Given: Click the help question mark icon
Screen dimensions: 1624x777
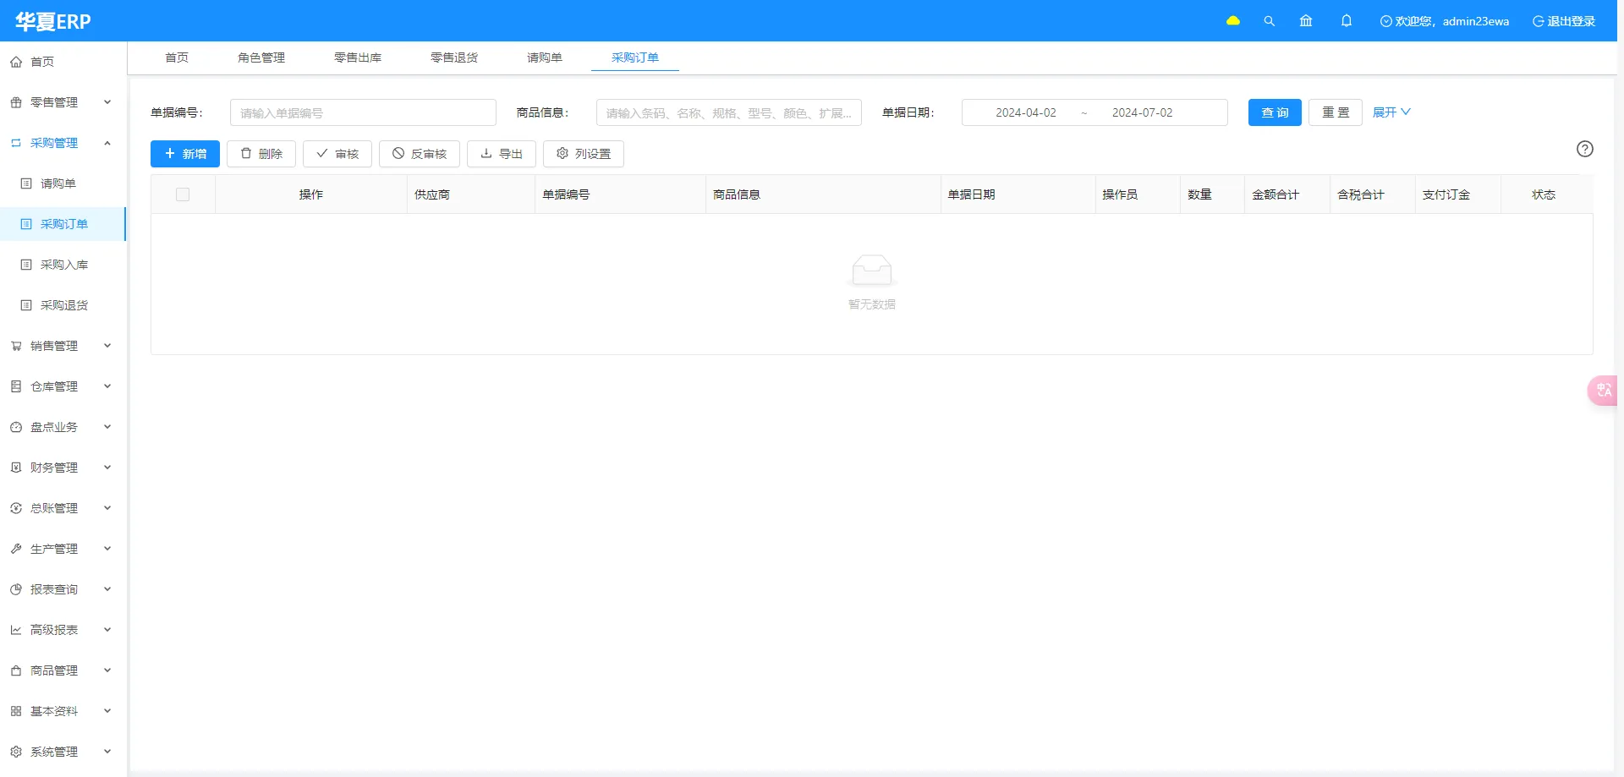Looking at the screenshot, I should tap(1585, 149).
